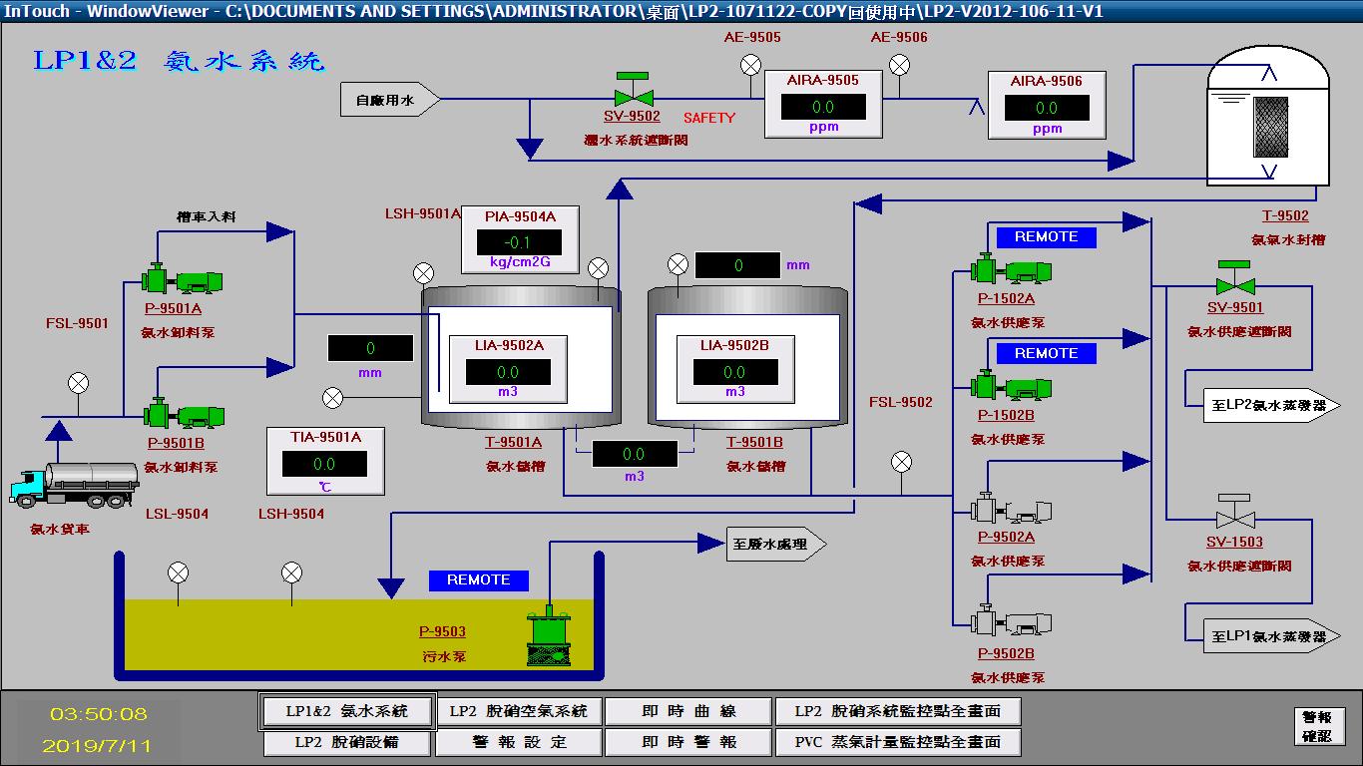
Task: Toggle REMOTE indicator above P-1502B pump
Action: [1046, 353]
